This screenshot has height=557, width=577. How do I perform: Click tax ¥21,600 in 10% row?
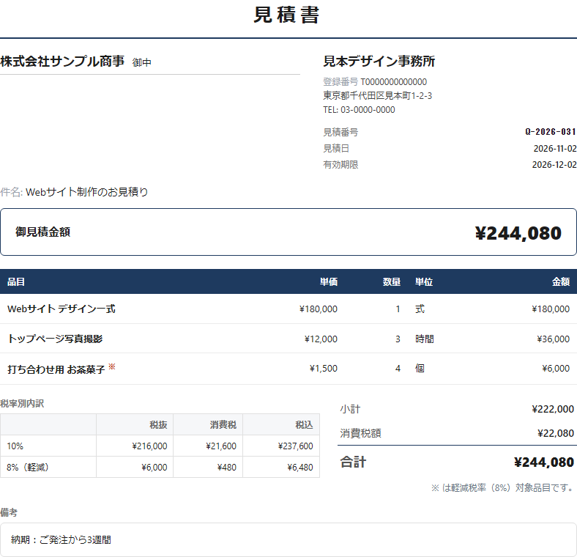221,446
